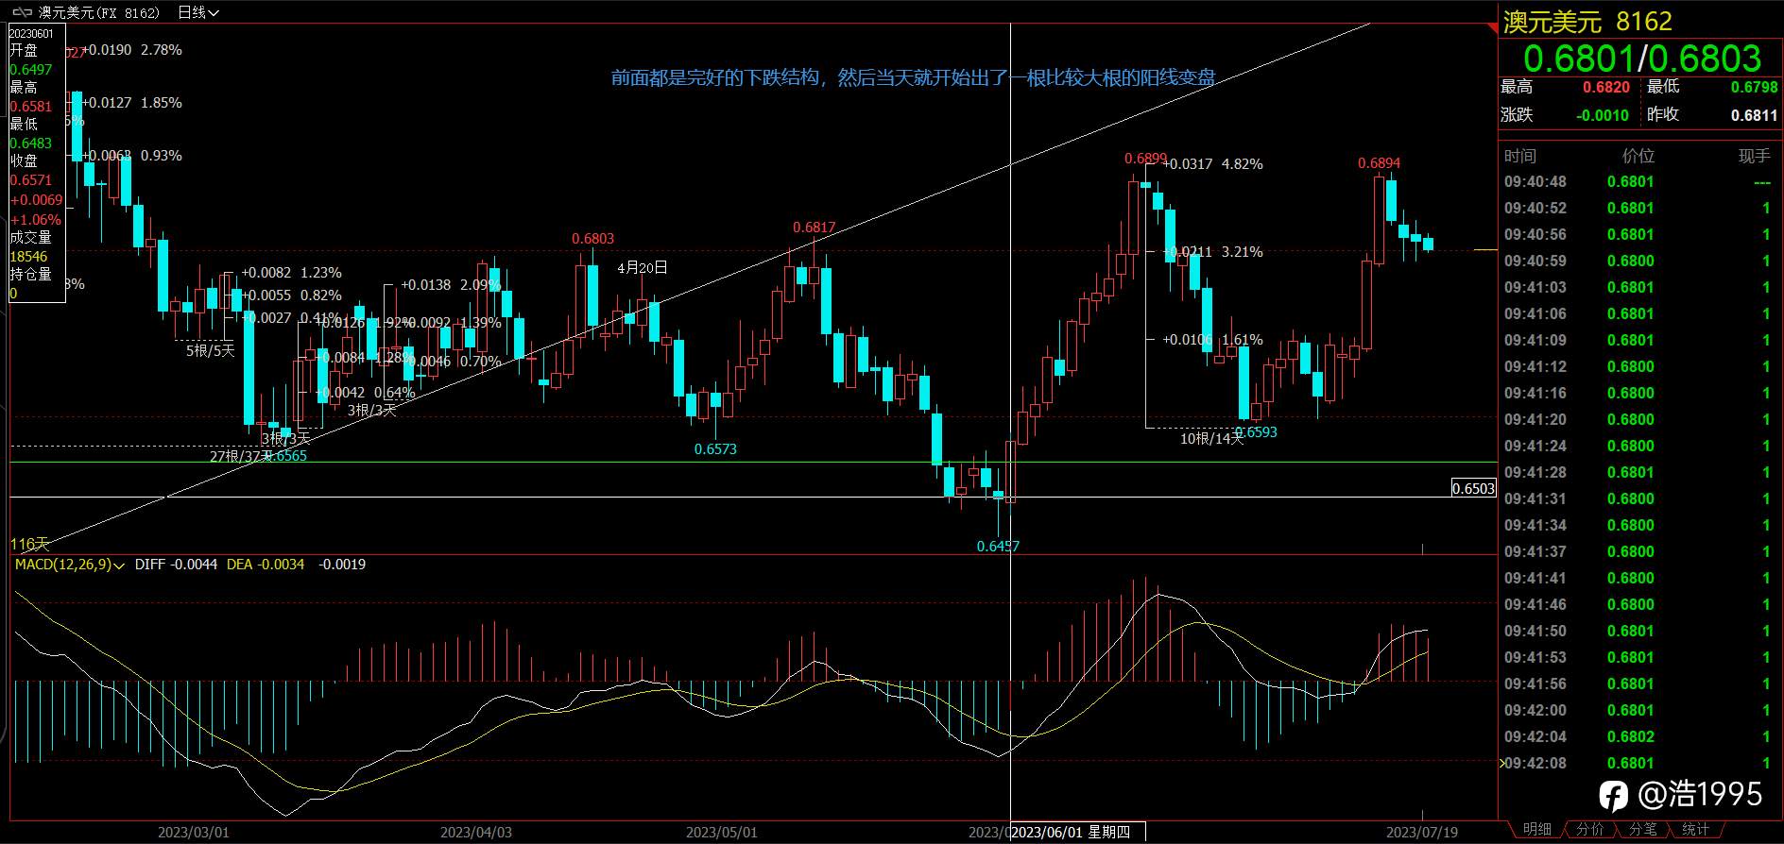Click the 10根/14天 measurement label
This screenshot has height=844, width=1784.
coord(1212,439)
